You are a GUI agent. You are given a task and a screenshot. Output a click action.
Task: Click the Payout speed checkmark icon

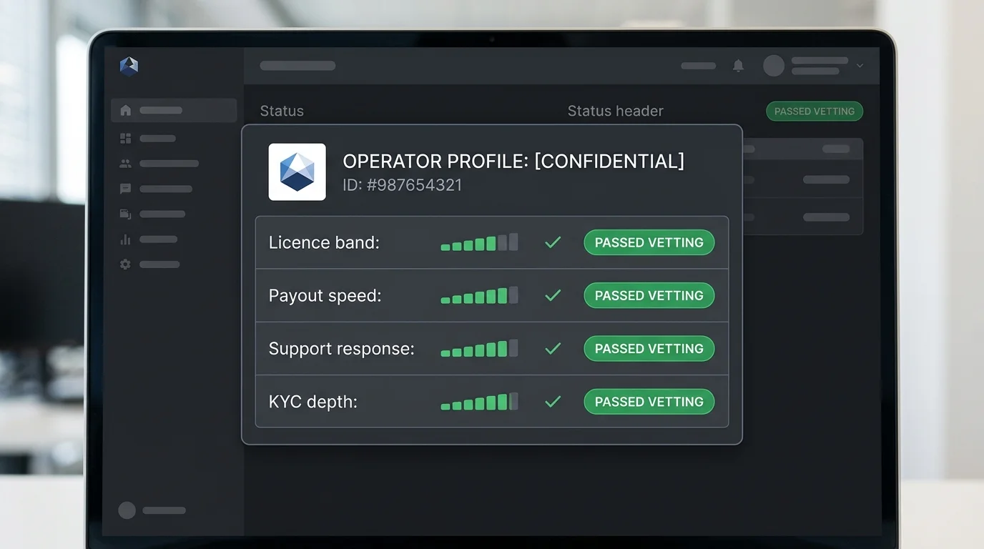(x=553, y=295)
